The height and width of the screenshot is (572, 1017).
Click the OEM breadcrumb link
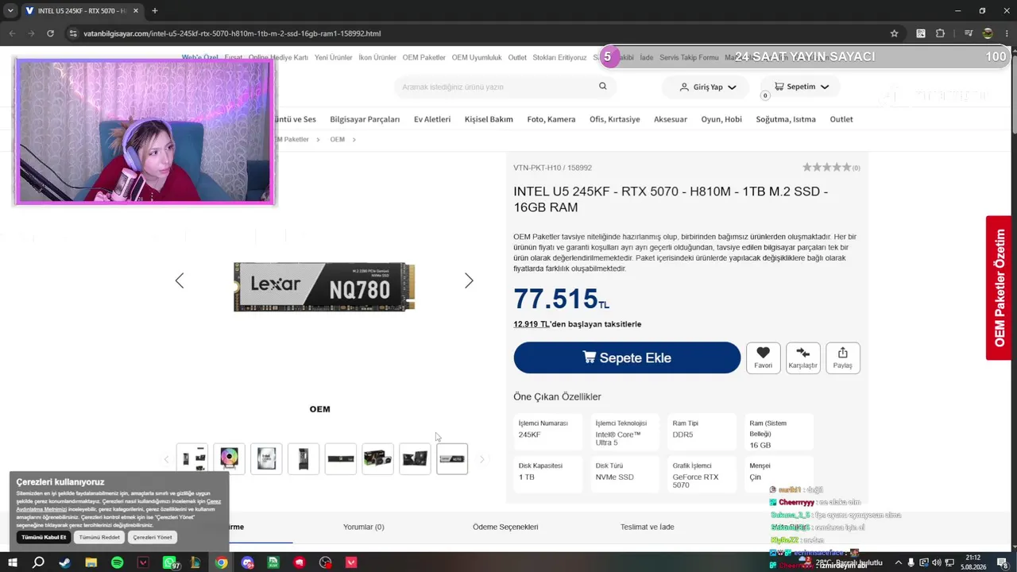click(x=338, y=140)
